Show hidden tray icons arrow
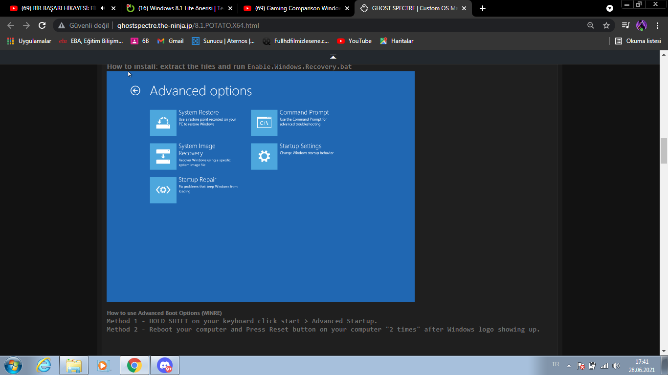 point(569,365)
